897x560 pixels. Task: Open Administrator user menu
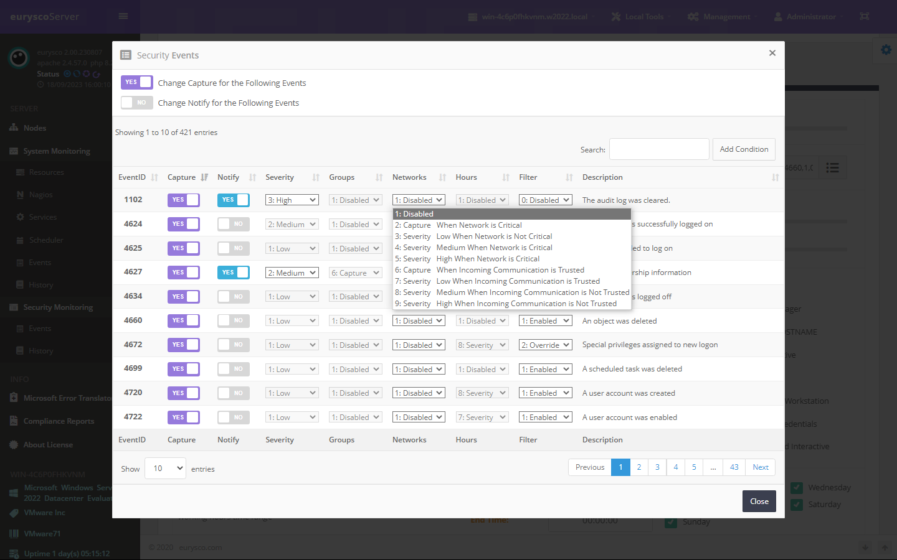click(x=808, y=17)
